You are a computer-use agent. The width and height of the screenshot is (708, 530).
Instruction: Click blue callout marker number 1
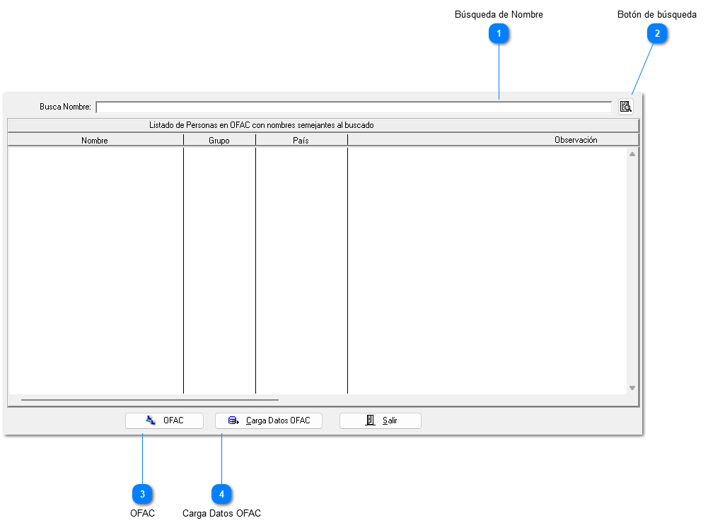point(499,33)
